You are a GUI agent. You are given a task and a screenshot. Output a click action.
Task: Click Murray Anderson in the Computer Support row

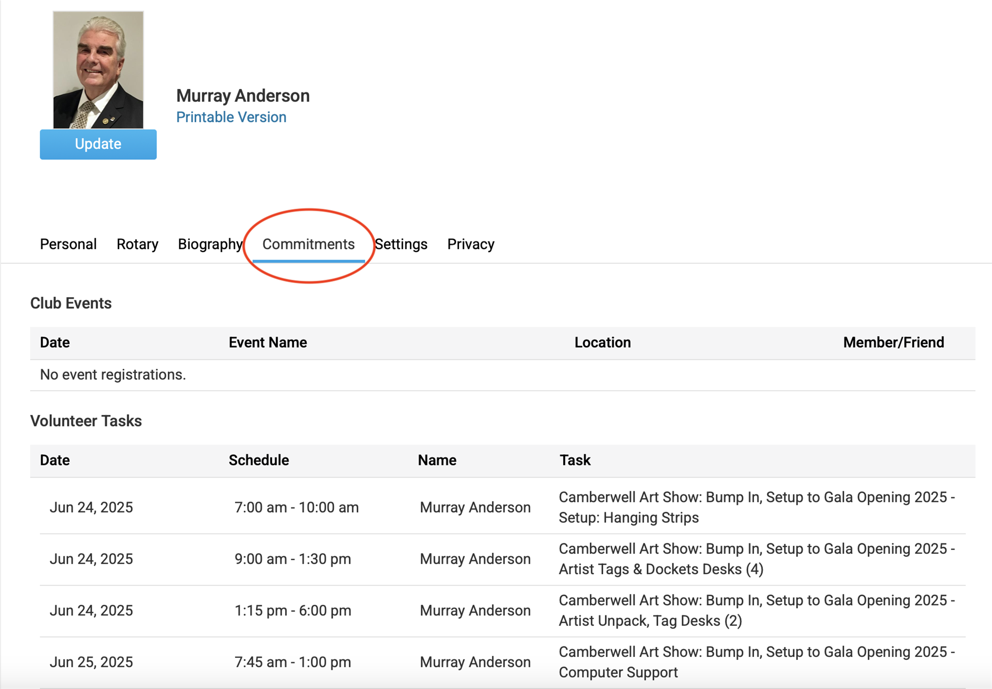475,662
